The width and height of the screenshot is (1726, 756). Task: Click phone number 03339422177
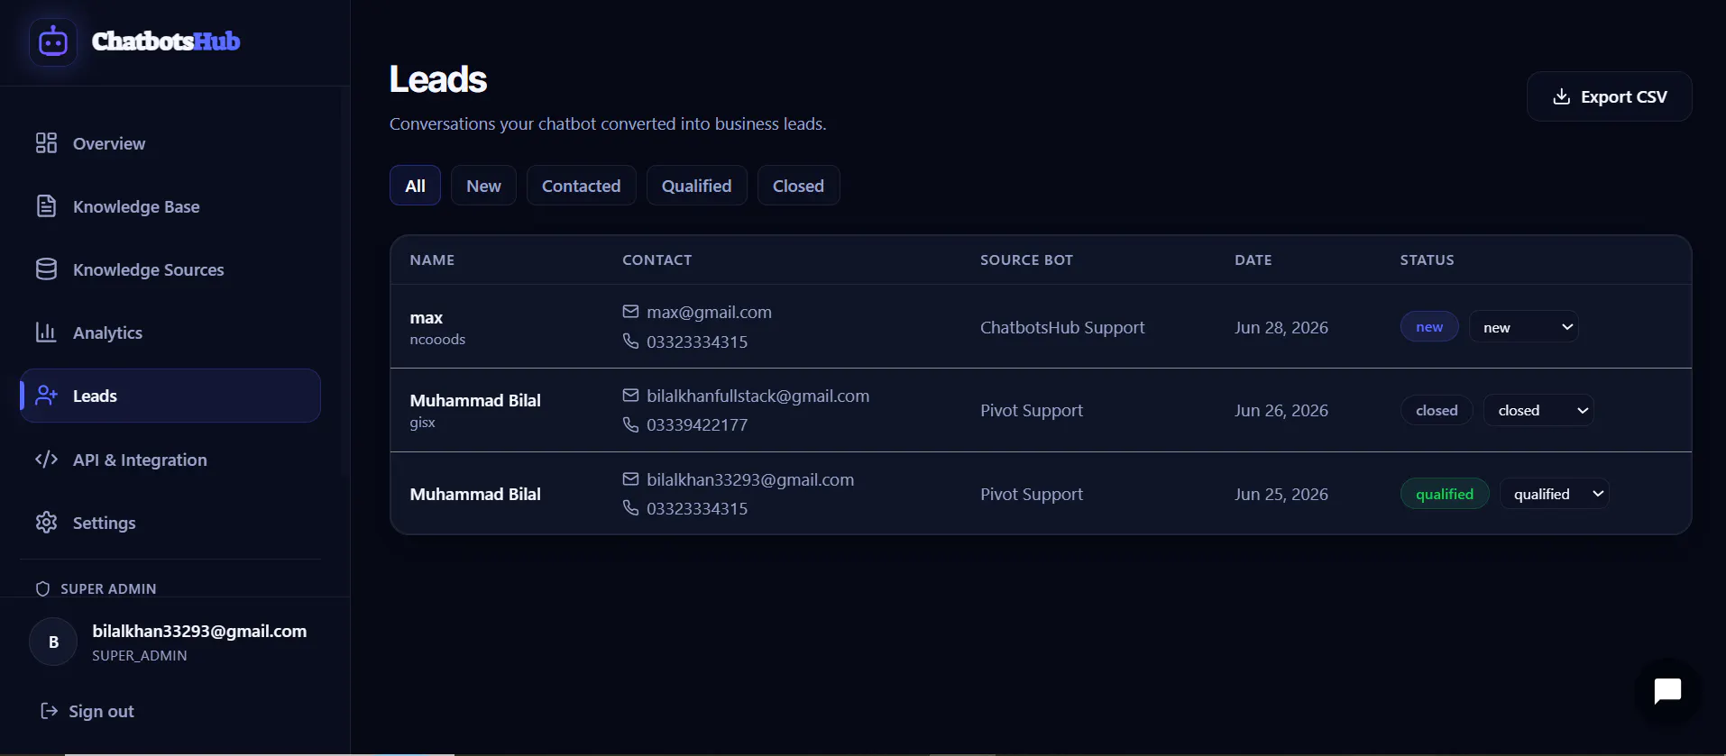coord(697,424)
